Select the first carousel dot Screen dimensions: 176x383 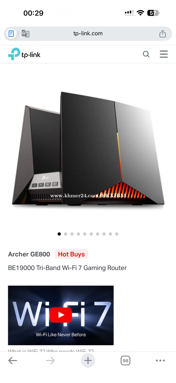coord(59,234)
